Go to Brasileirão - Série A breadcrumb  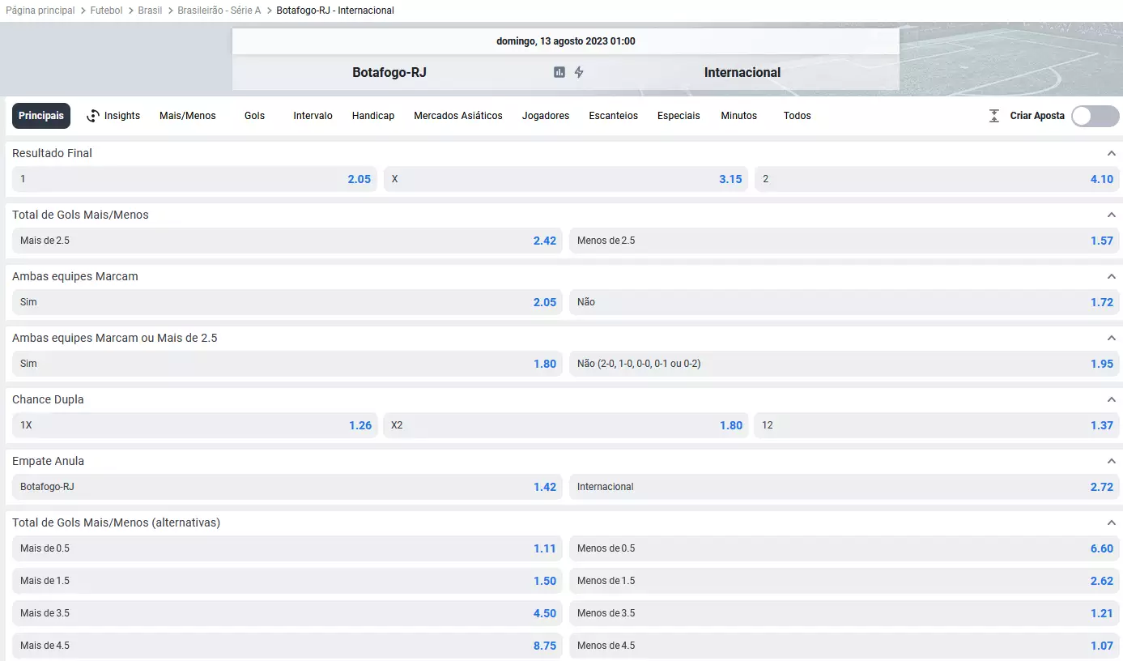(219, 11)
